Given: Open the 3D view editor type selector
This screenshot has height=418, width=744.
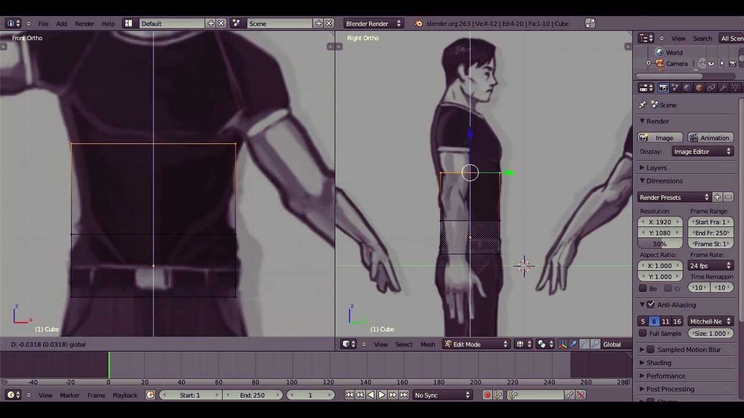Looking at the screenshot, I should [x=349, y=344].
